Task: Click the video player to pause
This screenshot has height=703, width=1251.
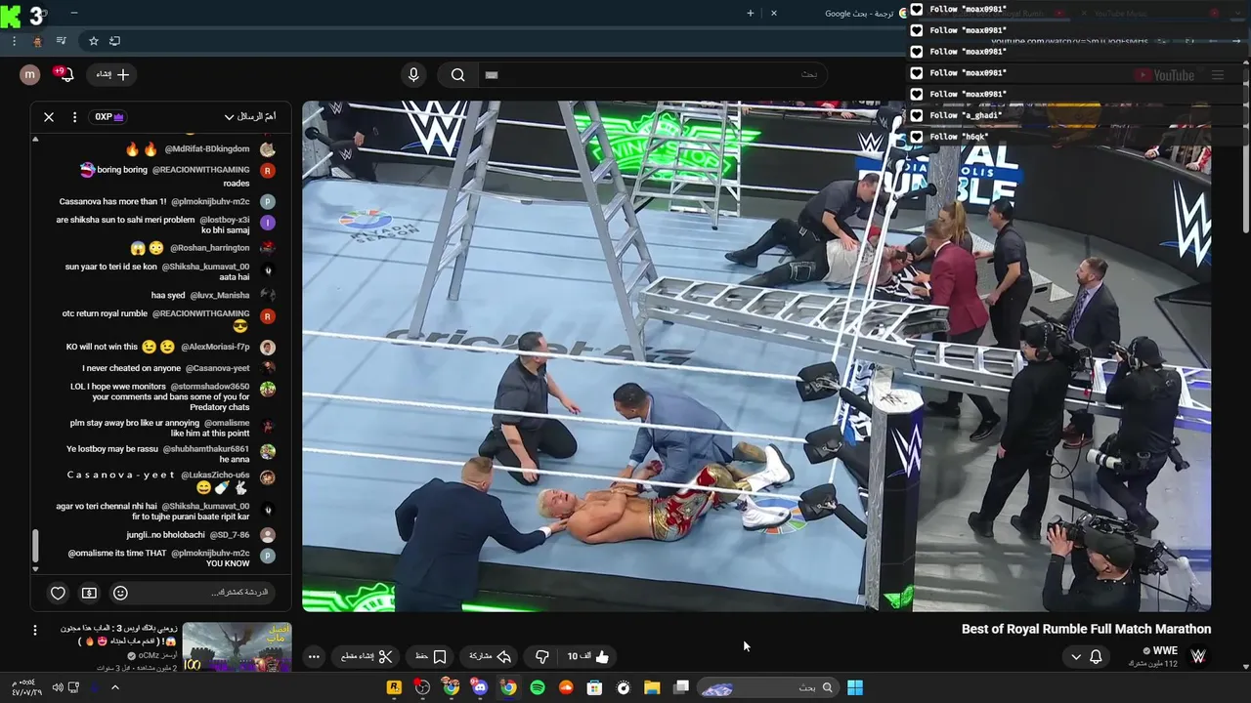Action: [x=756, y=356]
